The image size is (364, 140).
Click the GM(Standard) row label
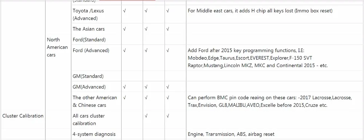click(x=88, y=76)
